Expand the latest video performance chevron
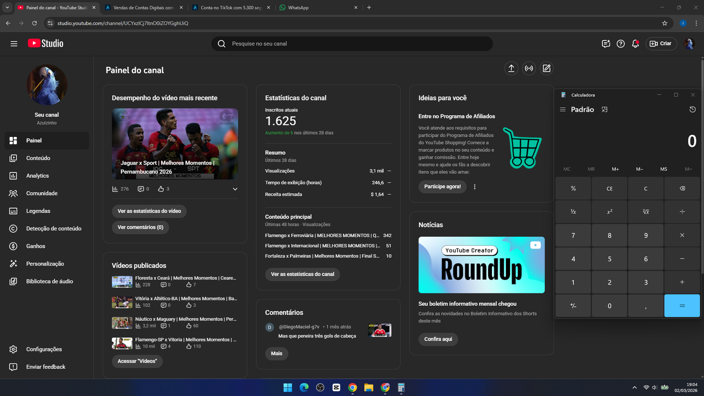The image size is (704, 396). [235, 189]
